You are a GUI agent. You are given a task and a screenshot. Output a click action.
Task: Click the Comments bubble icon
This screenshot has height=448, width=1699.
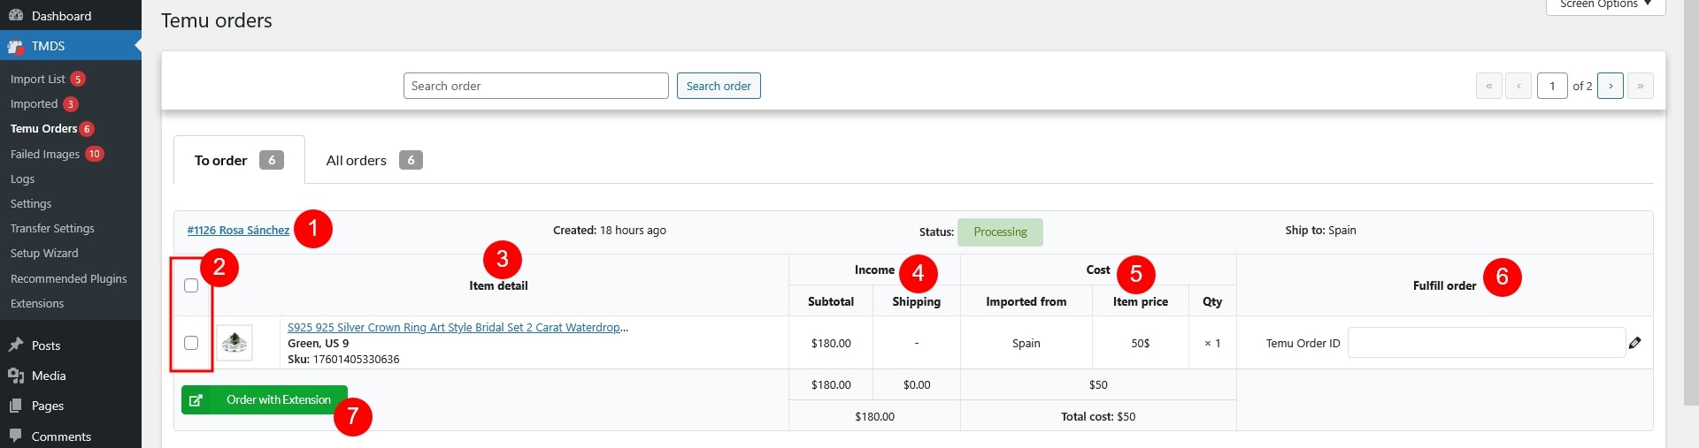coord(15,436)
